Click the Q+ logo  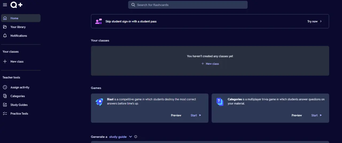[x=16, y=5]
